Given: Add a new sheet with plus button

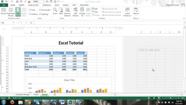Looking at the screenshot, I should (x=55, y=94).
